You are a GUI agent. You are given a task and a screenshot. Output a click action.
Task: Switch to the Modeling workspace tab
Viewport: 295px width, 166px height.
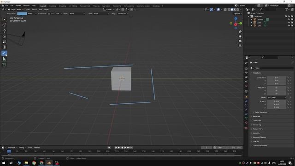52,6
